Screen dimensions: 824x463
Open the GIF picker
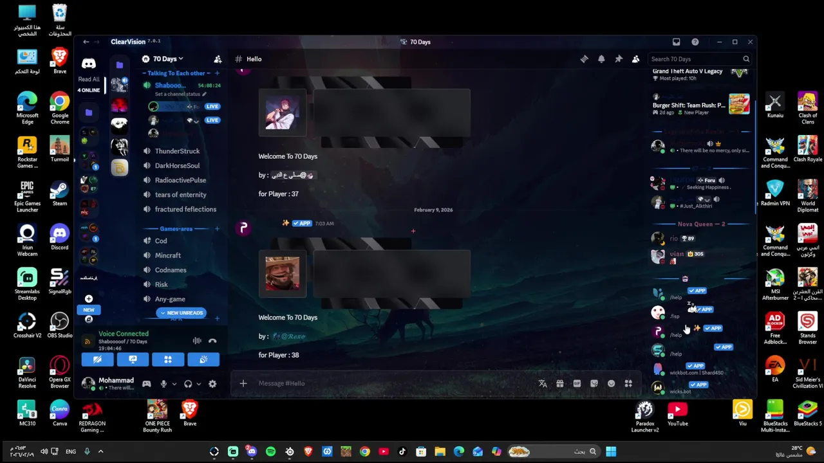(x=577, y=383)
